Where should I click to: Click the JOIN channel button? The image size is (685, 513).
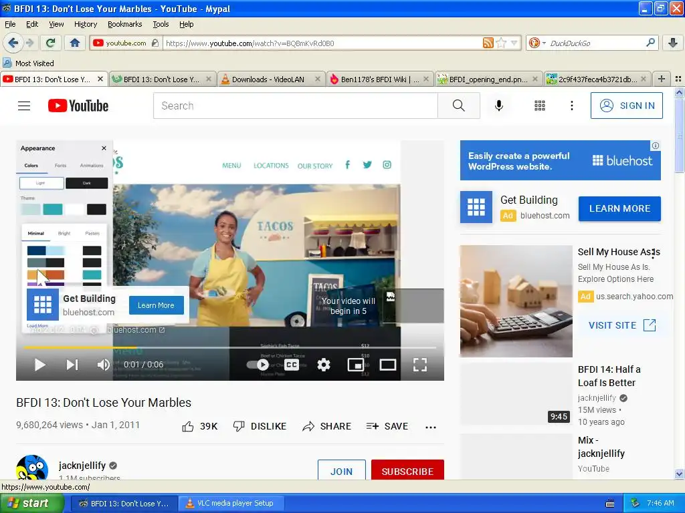(x=341, y=471)
